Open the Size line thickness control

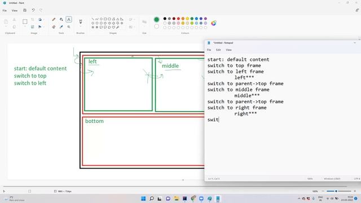click(144, 22)
